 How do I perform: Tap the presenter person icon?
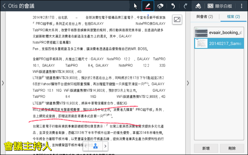tap(96, 146)
